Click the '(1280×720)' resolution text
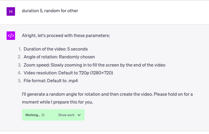The width and height of the screenshot is (209, 134). 102,73
